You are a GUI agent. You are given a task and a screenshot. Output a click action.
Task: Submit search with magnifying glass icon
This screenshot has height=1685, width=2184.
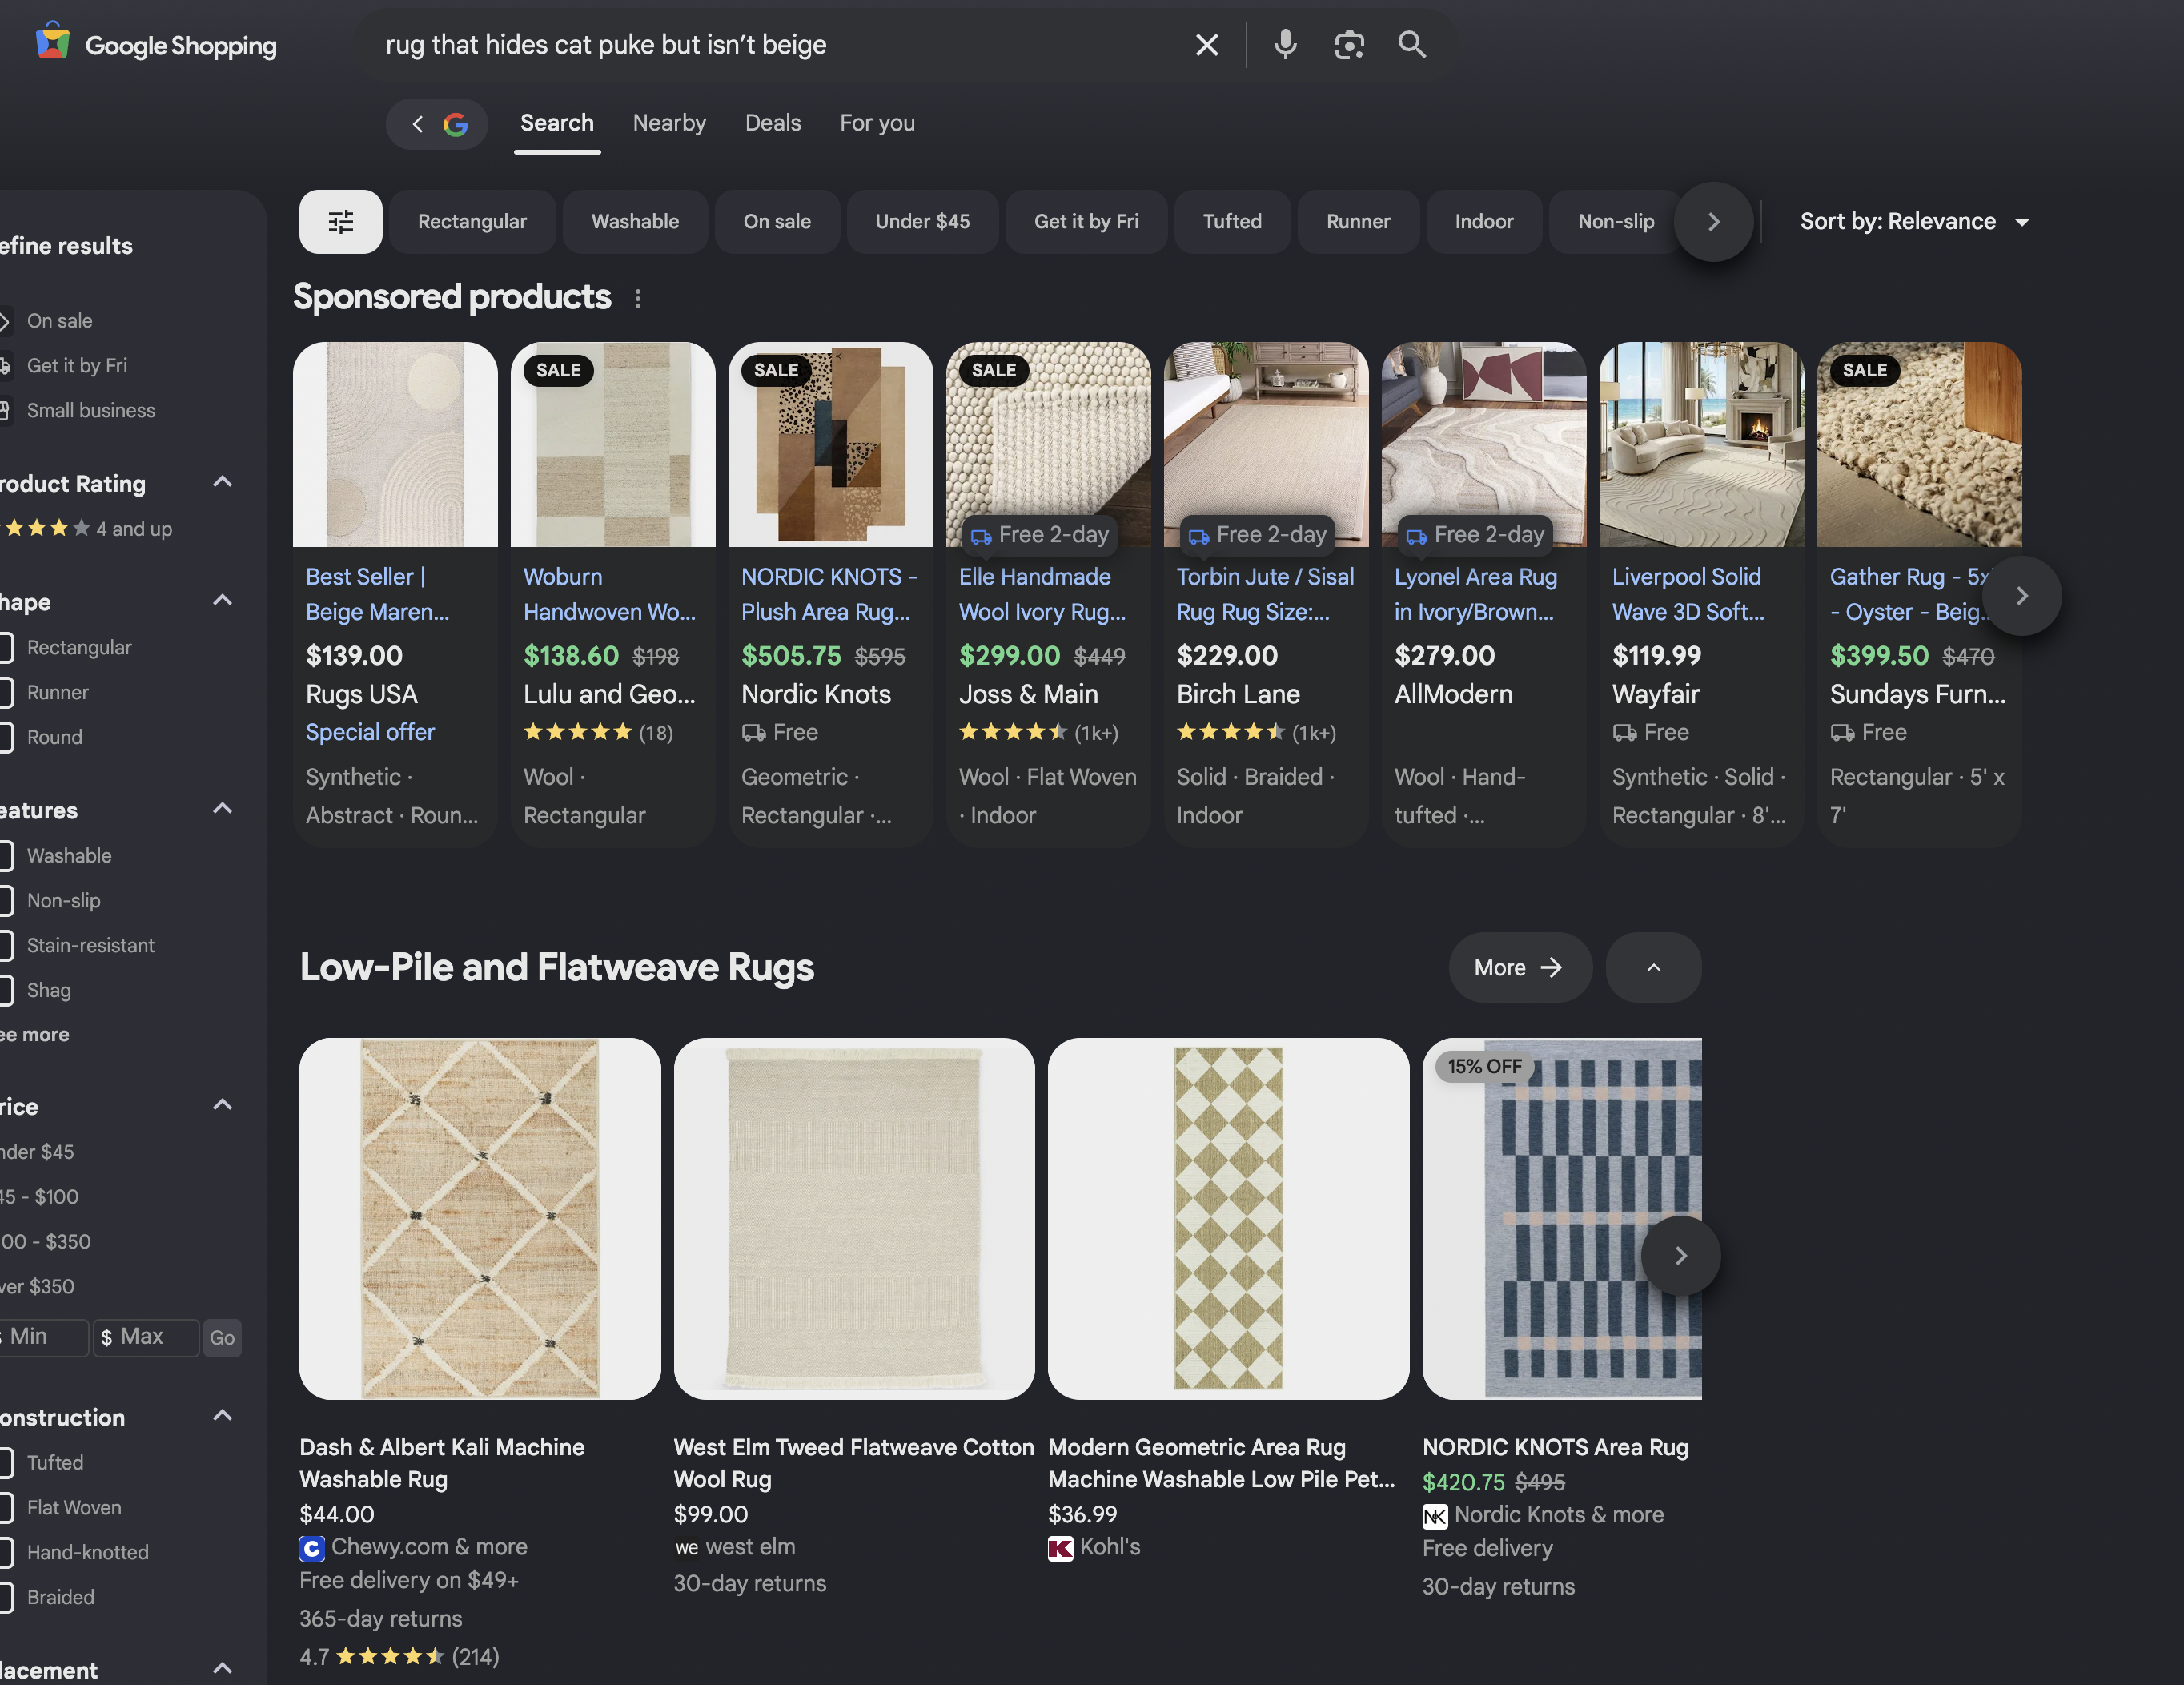tap(1412, 45)
